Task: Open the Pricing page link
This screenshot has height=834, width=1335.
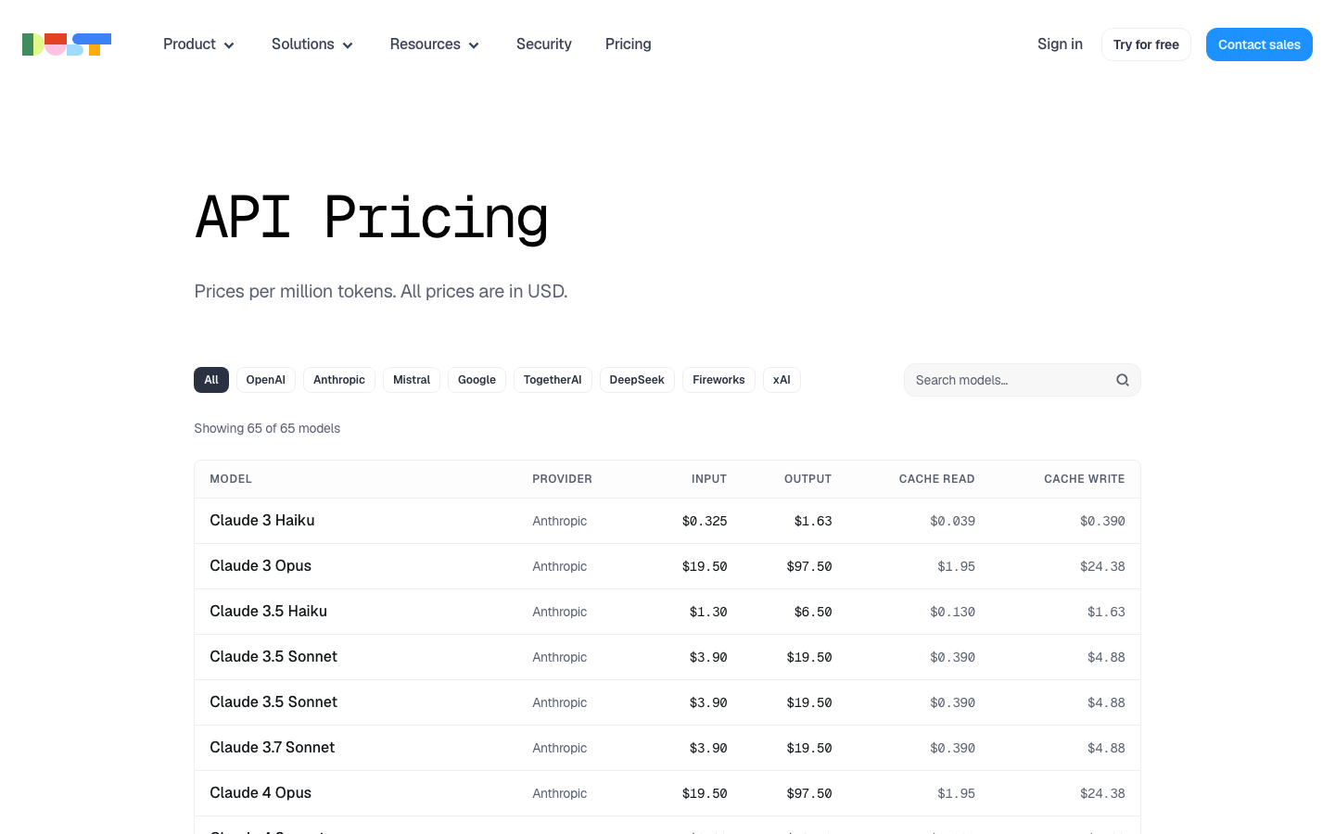Action: pos(629,44)
